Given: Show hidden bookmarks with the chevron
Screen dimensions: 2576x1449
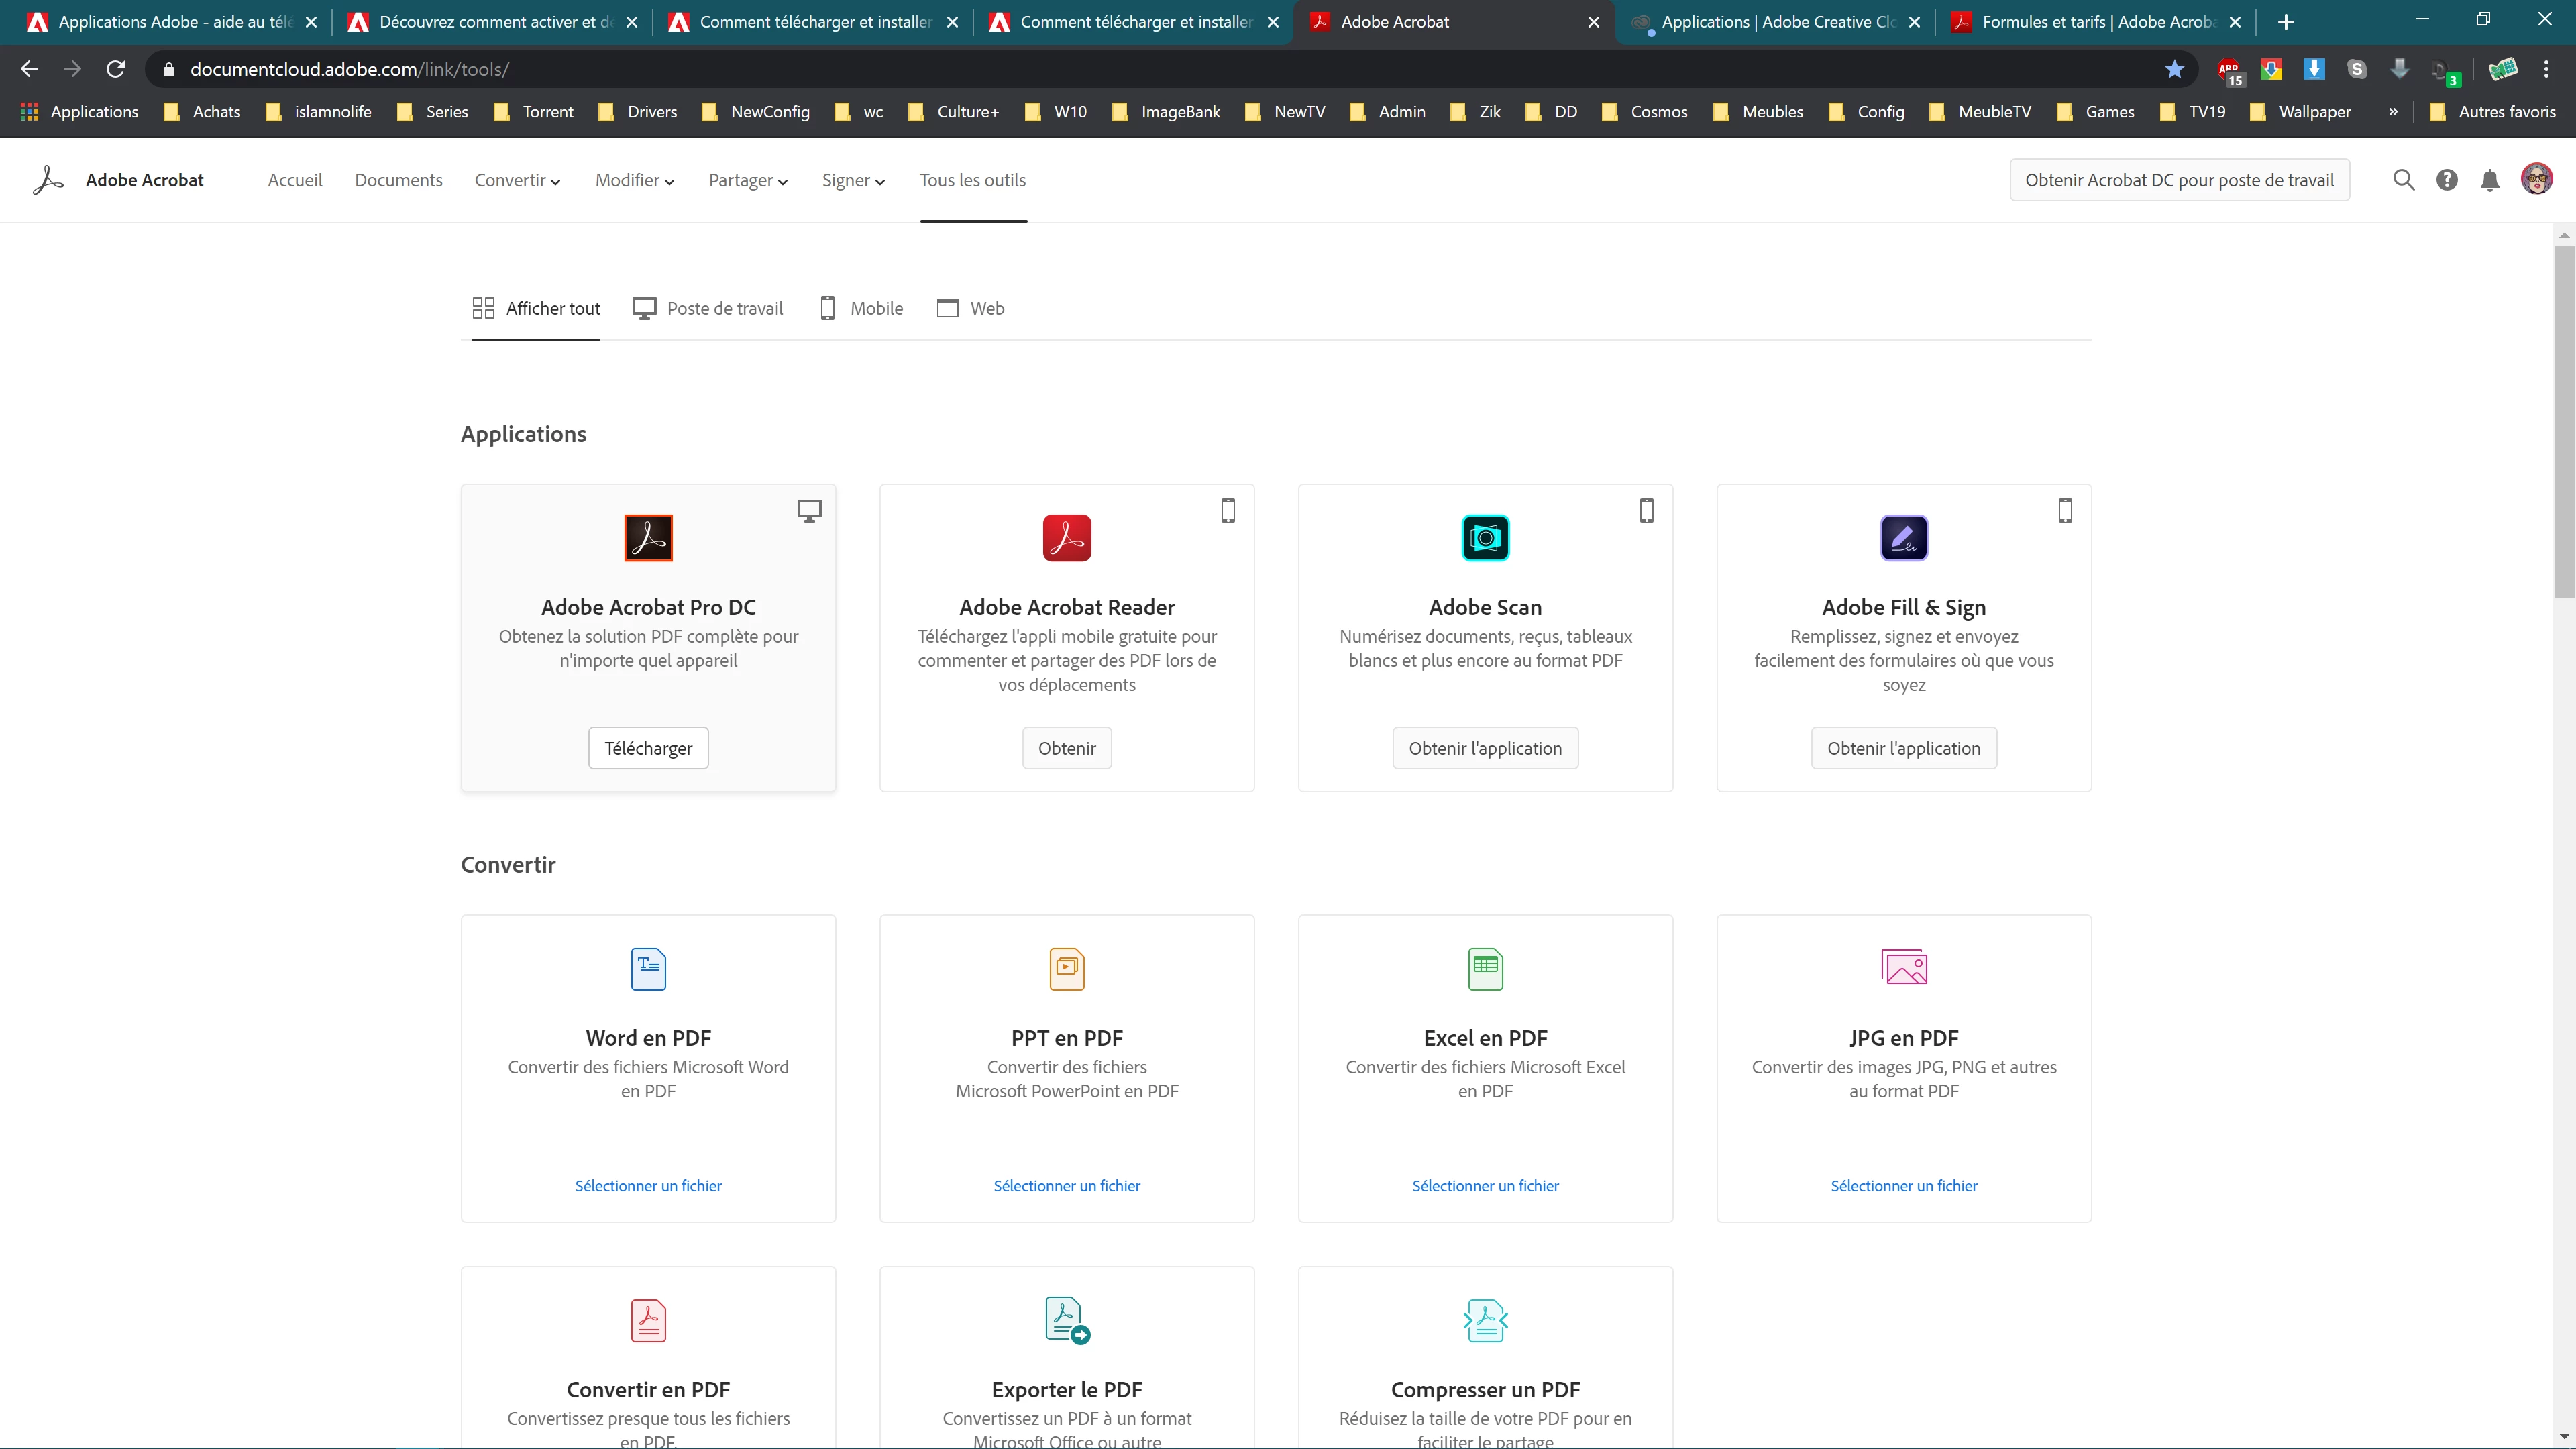Looking at the screenshot, I should [x=2392, y=112].
